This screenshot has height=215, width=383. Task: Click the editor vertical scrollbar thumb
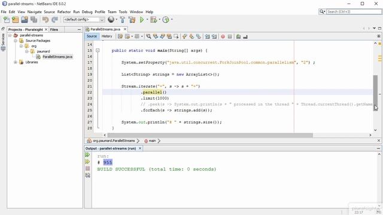(x=375, y=93)
